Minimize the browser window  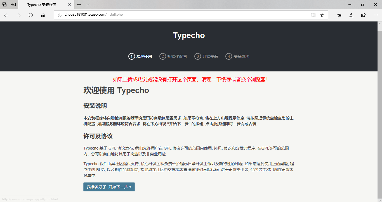[x=350, y=4]
